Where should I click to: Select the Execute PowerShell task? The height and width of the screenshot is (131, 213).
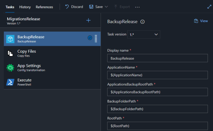[52, 82]
